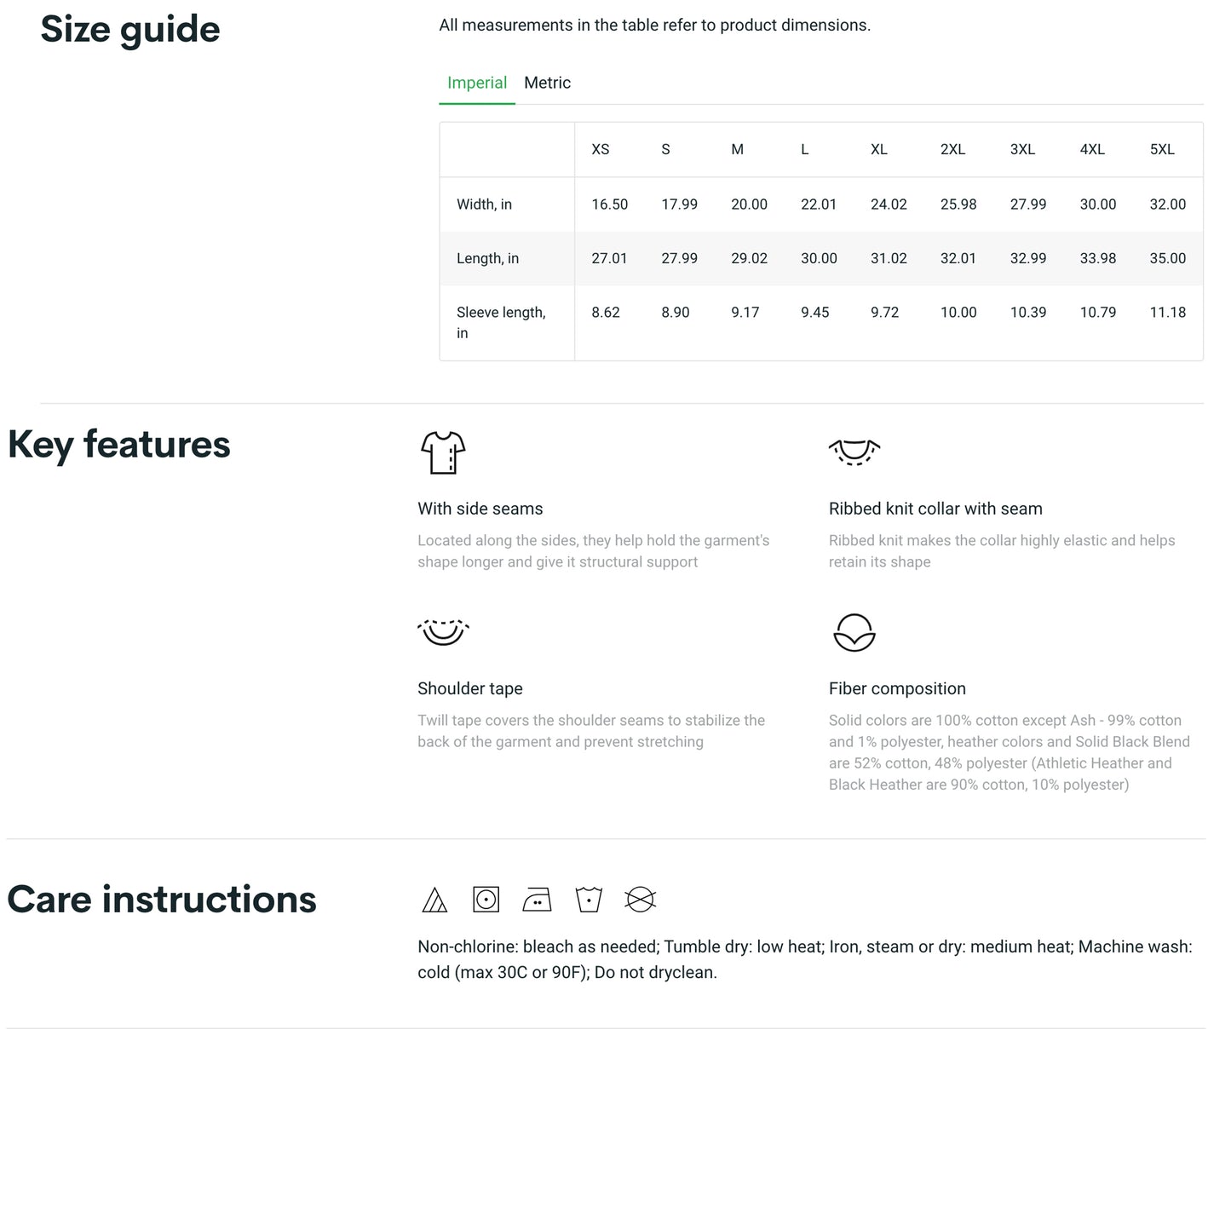Click the shoulder tape icon
Image resolution: width=1231 pixels, height=1231 pixels.
pos(443,632)
